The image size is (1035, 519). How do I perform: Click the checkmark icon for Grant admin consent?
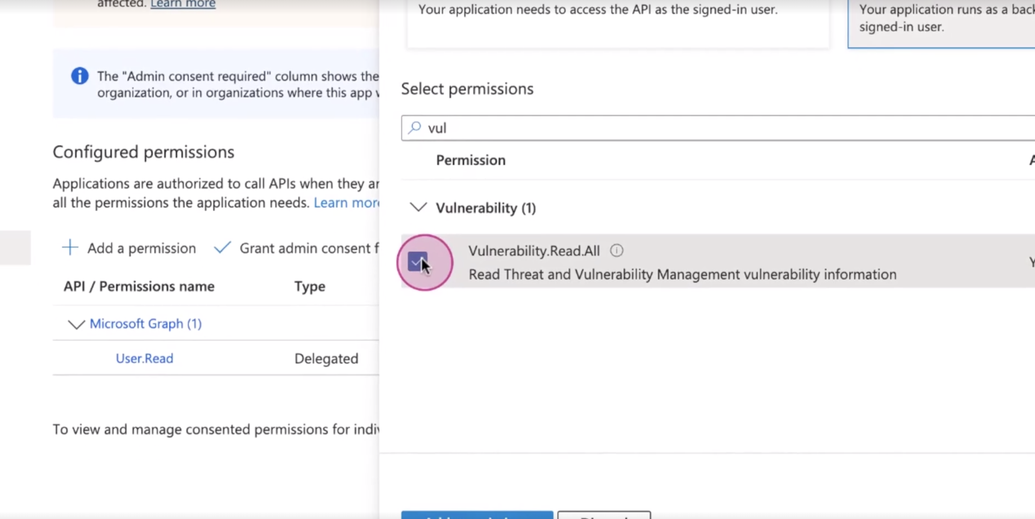(222, 248)
